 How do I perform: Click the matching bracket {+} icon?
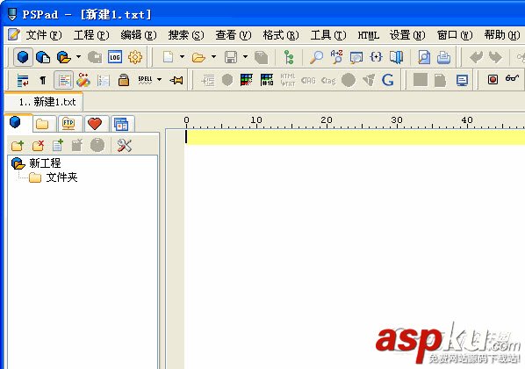tap(376, 57)
